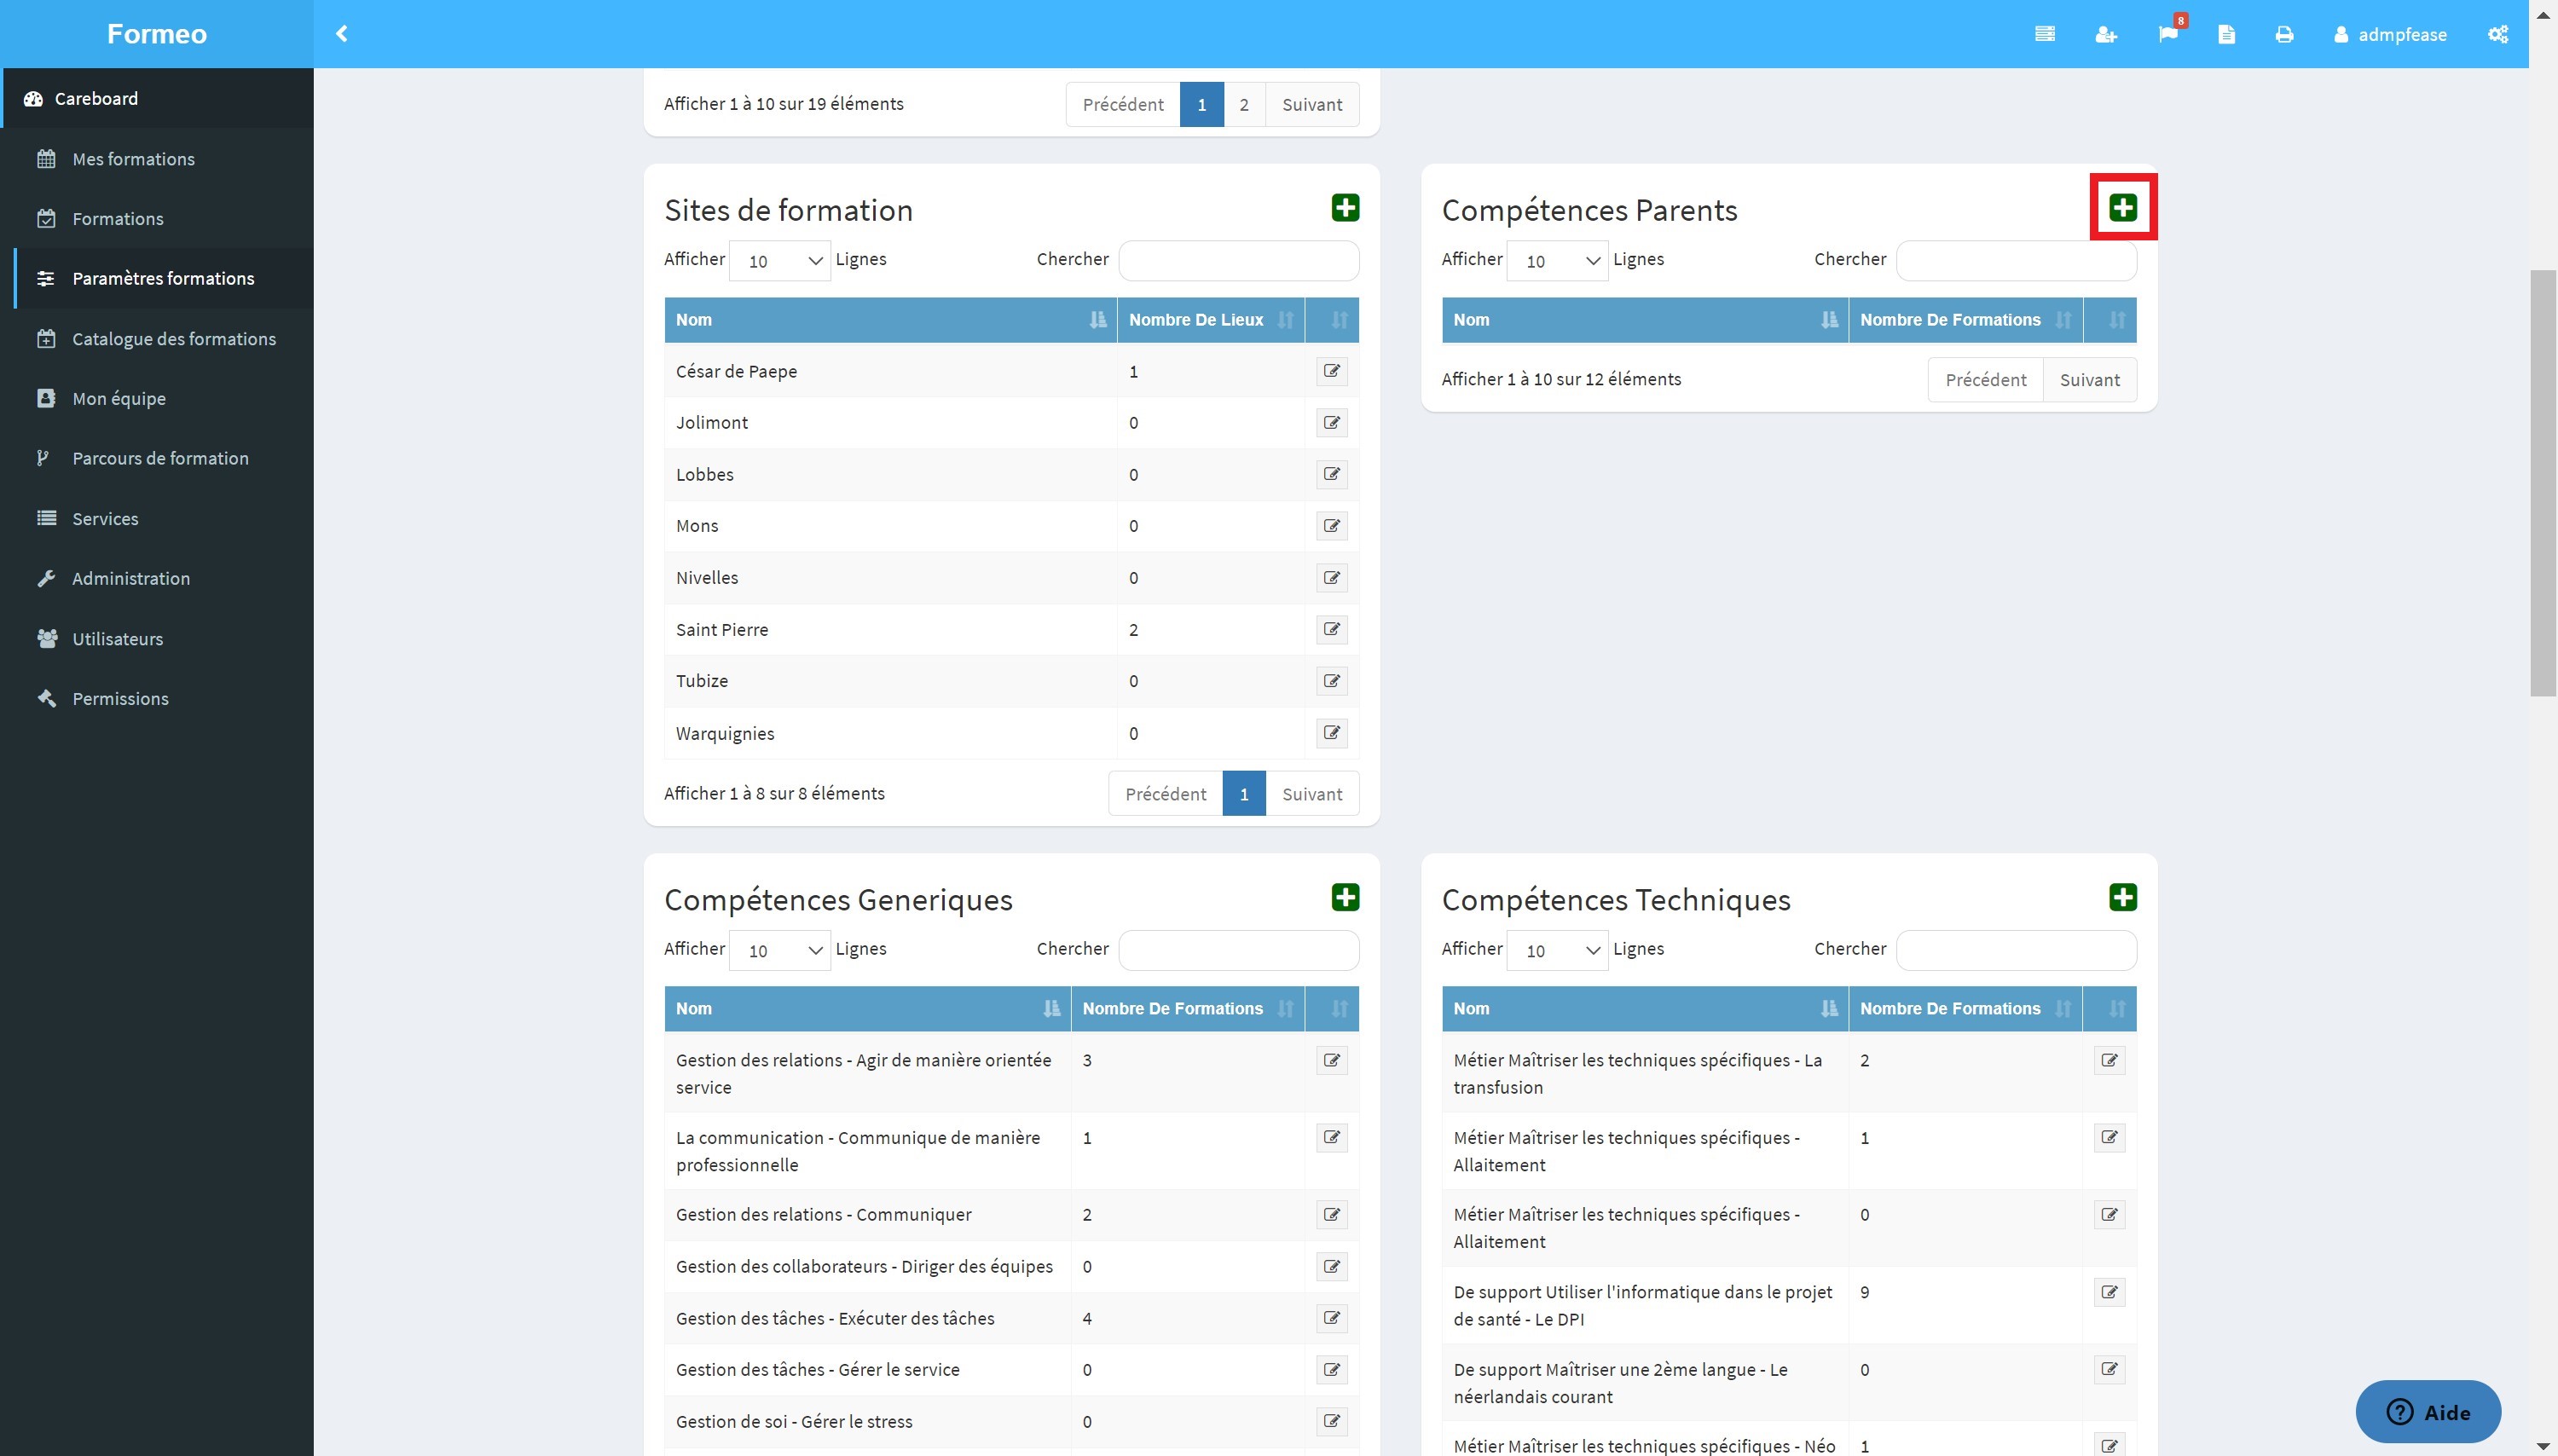Viewport: 2558px width, 1456px height.
Task: Edit the Jolimont site row
Action: coord(1332,423)
